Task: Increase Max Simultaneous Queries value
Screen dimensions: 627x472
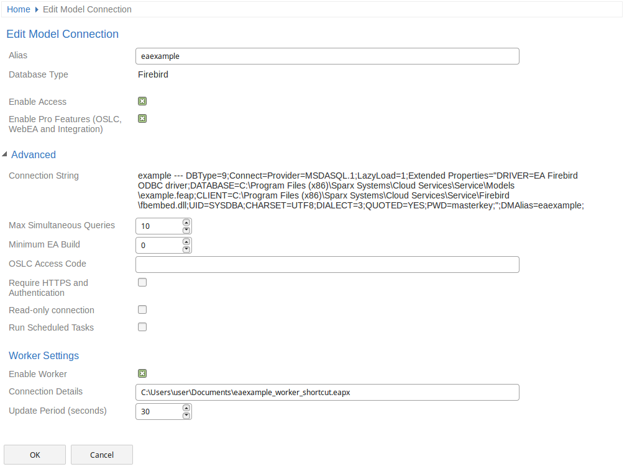Action: [186, 222]
